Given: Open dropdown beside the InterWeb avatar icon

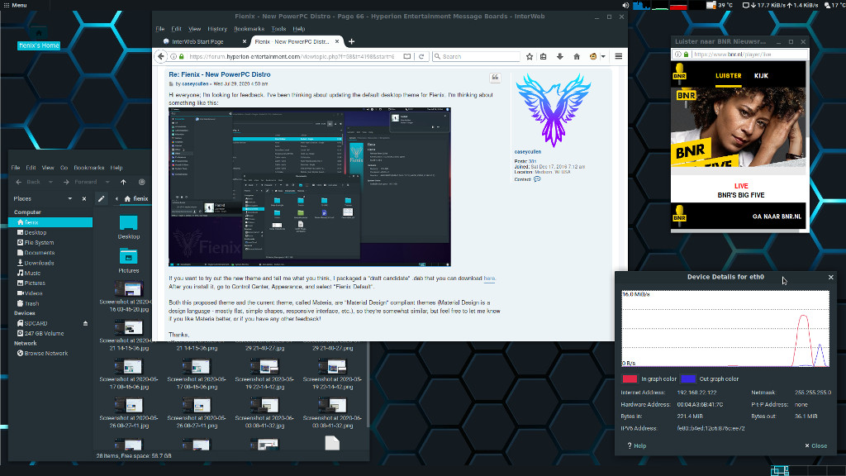Looking at the screenshot, I should (603, 56).
